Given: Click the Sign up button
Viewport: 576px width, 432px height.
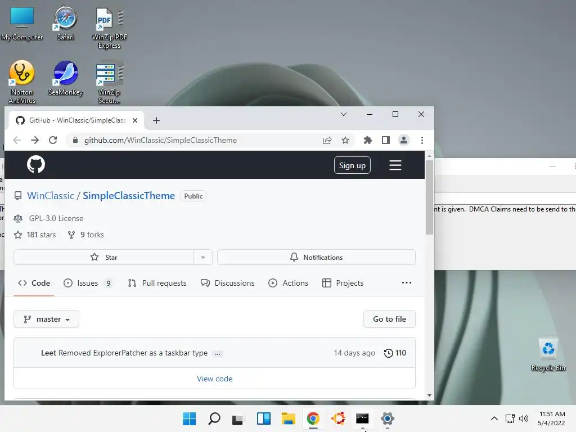Looking at the screenshot, I should tap(352, 165).
